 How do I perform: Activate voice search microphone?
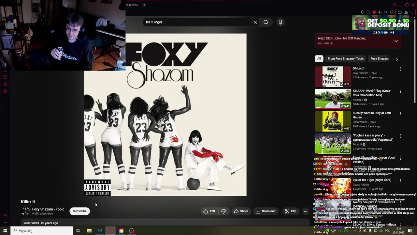tap(280, 22)
